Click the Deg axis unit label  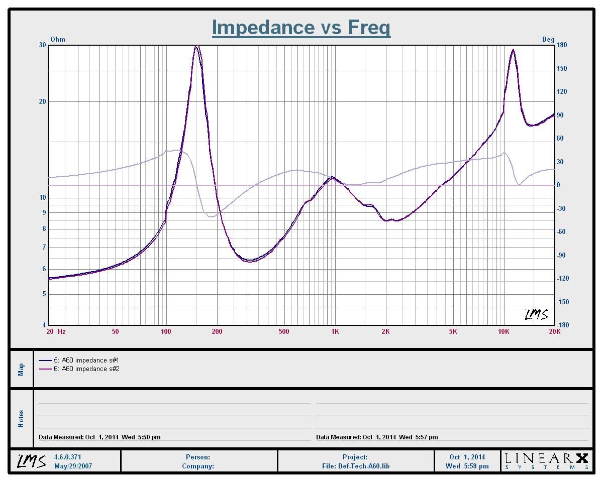548,40
